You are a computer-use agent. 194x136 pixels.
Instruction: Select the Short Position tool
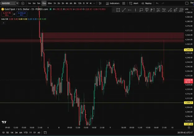tap(164, 10)
